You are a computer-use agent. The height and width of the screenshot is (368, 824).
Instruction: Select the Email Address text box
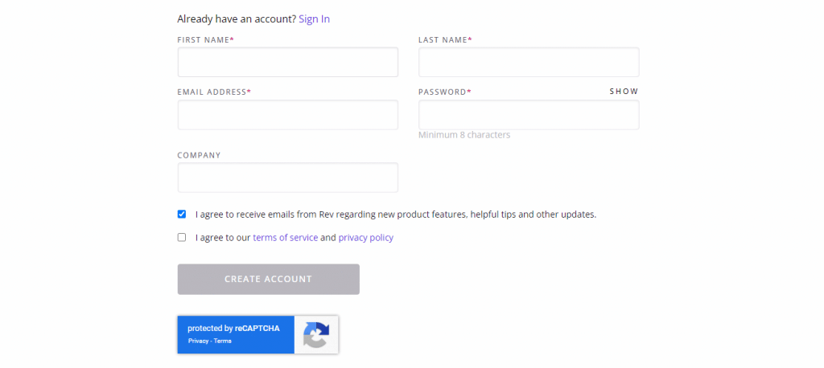click(x=288, y=115)
